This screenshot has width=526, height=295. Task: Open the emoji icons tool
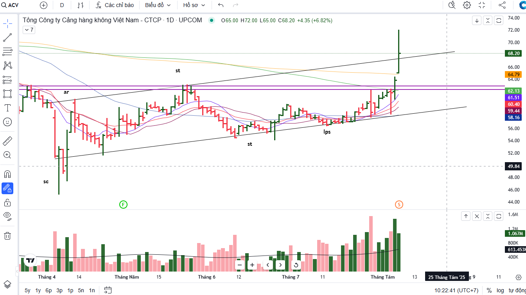coord(7,122)
